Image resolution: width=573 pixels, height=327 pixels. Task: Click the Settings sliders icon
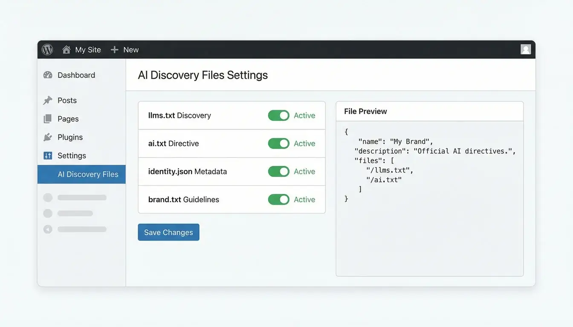(x=48, y=156)
